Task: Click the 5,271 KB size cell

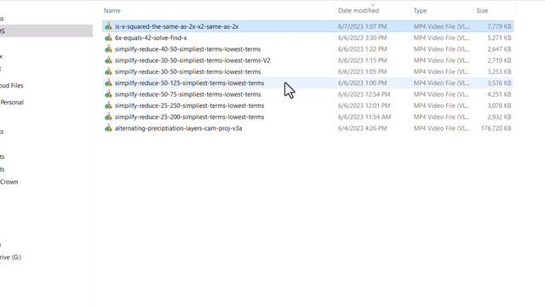Action: click(x=499, y=37)
